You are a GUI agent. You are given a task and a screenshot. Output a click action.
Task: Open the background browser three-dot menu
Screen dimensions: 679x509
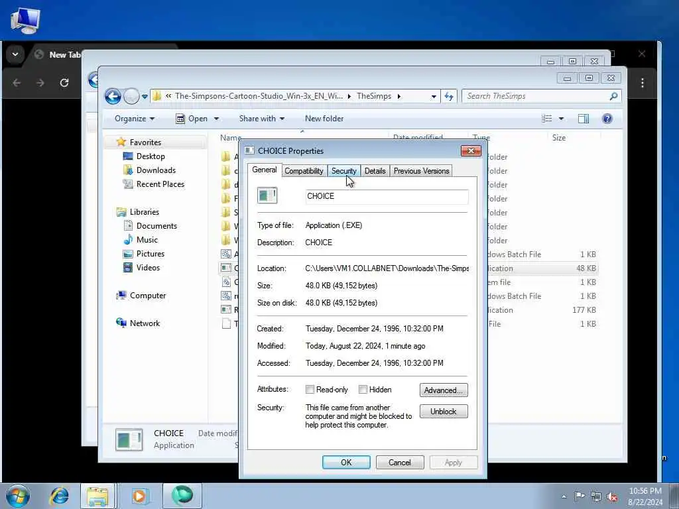tap(643, 83)
